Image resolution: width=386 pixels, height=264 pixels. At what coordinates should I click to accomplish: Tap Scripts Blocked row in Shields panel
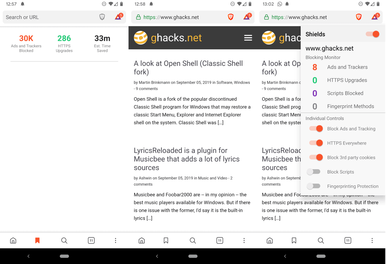tap(343, 93)
